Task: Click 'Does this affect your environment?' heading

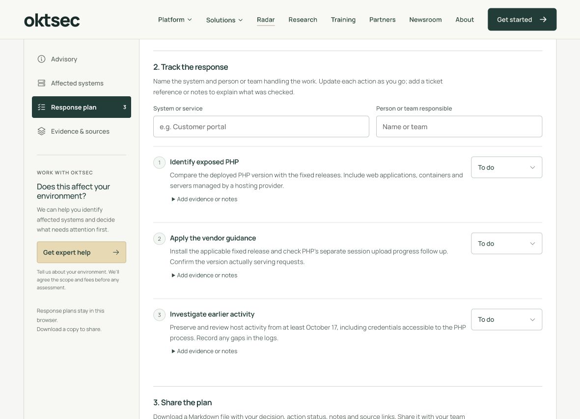Action: click(x=73, y=191)
